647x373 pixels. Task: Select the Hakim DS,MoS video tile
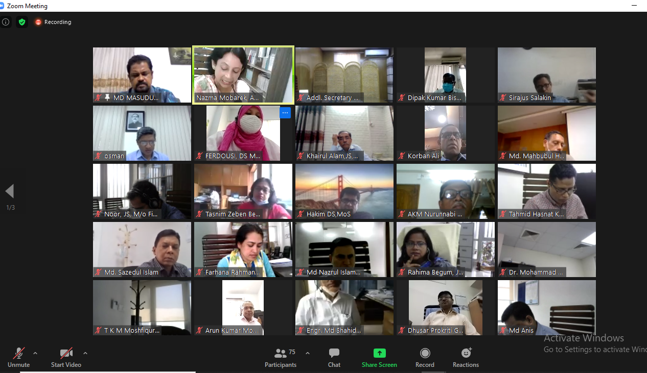344,191
